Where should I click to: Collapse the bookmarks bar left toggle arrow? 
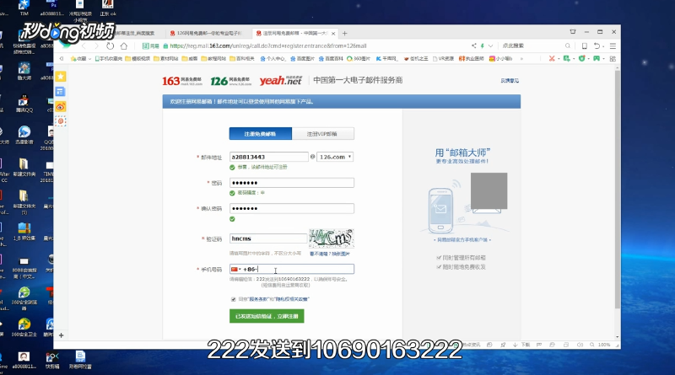[62, 58]
